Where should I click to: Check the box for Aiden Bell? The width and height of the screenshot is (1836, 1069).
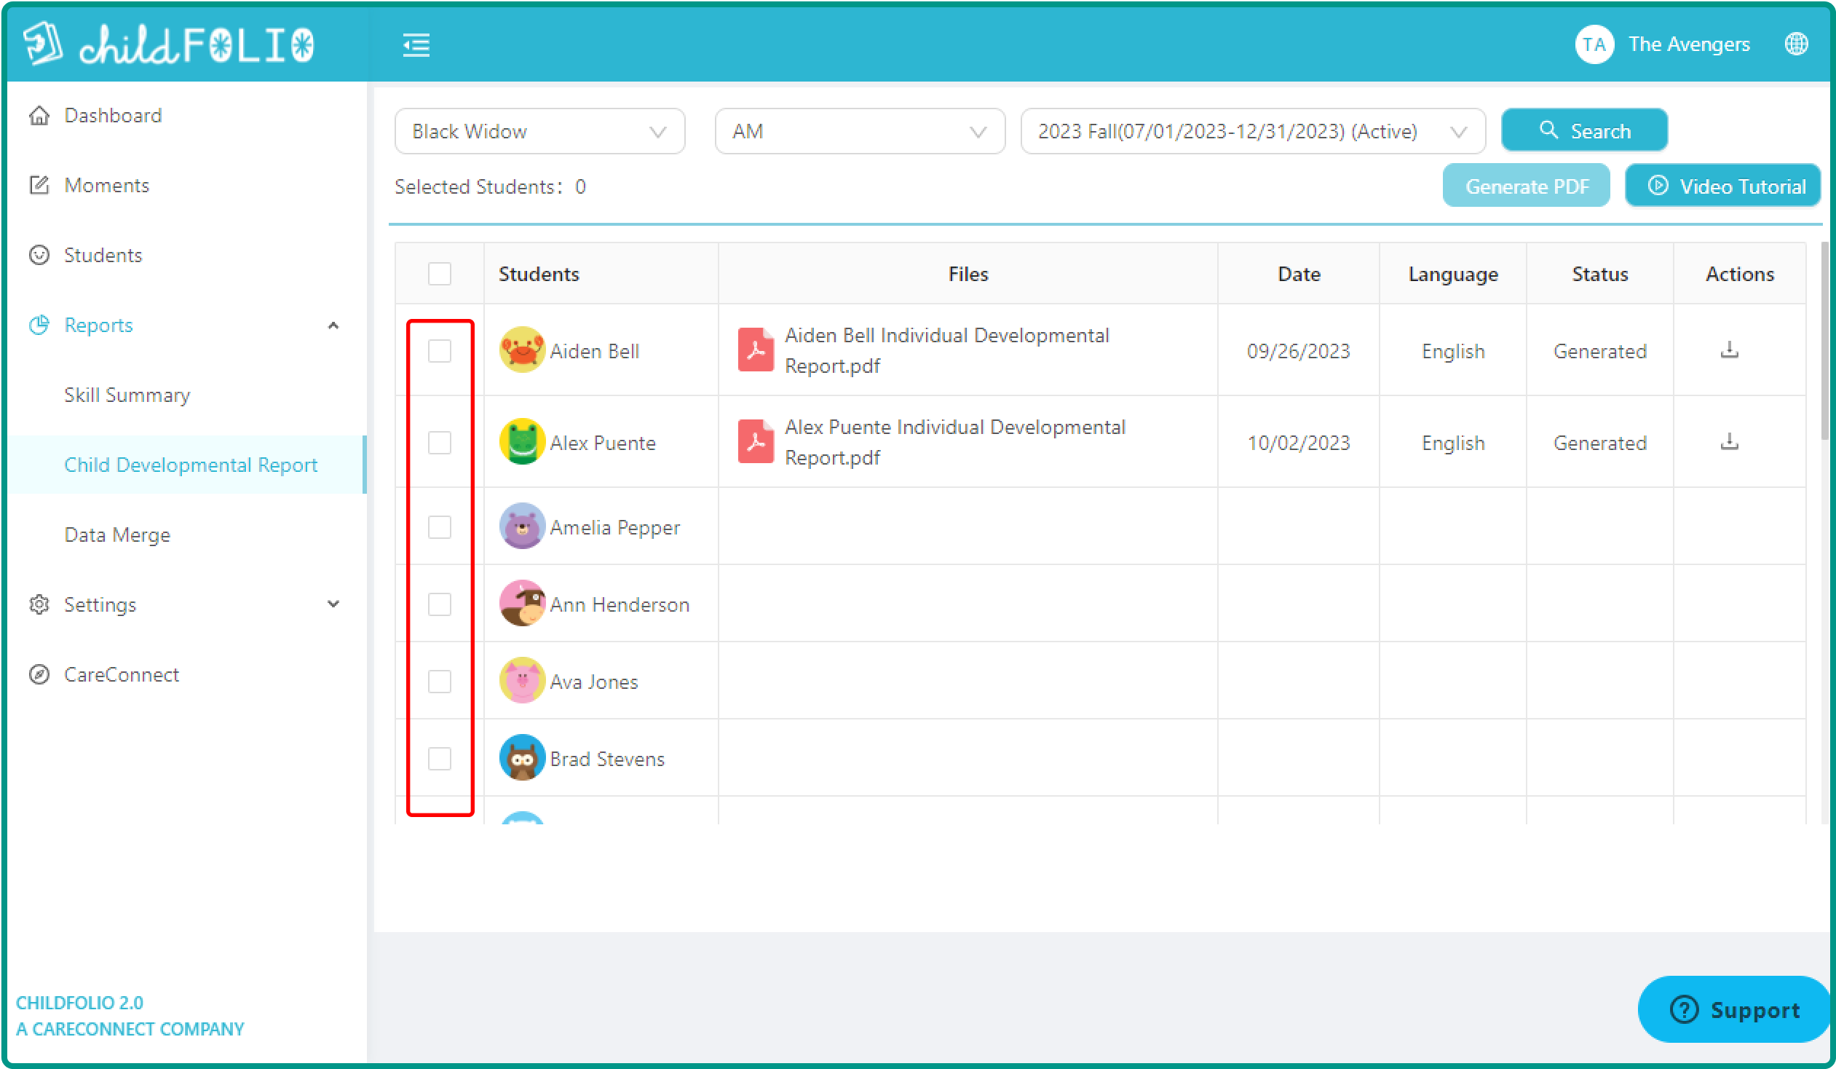(x=439, y=351)
